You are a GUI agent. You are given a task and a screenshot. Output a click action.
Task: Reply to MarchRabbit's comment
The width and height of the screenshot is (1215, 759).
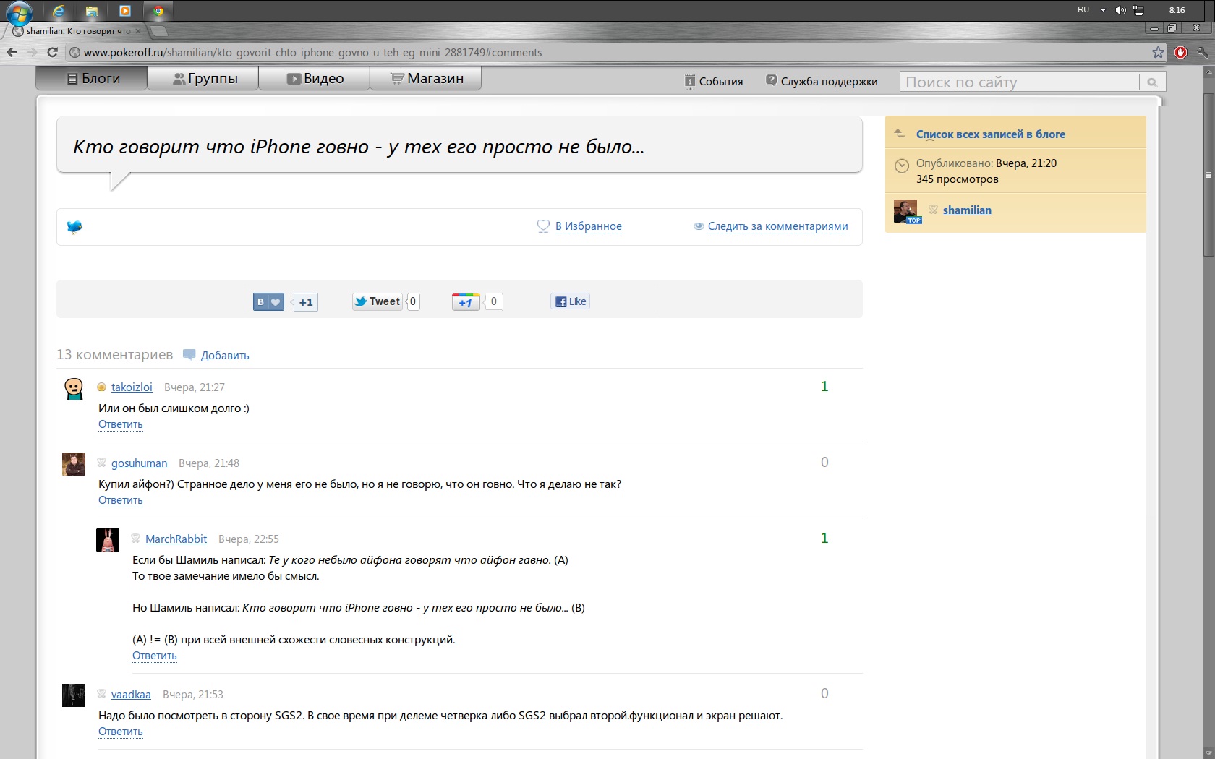(x=155, y=656)
